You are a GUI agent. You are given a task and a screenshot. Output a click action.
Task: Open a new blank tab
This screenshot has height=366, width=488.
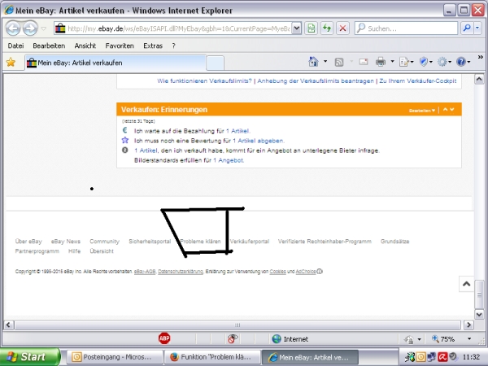click(x=215, y=63)
